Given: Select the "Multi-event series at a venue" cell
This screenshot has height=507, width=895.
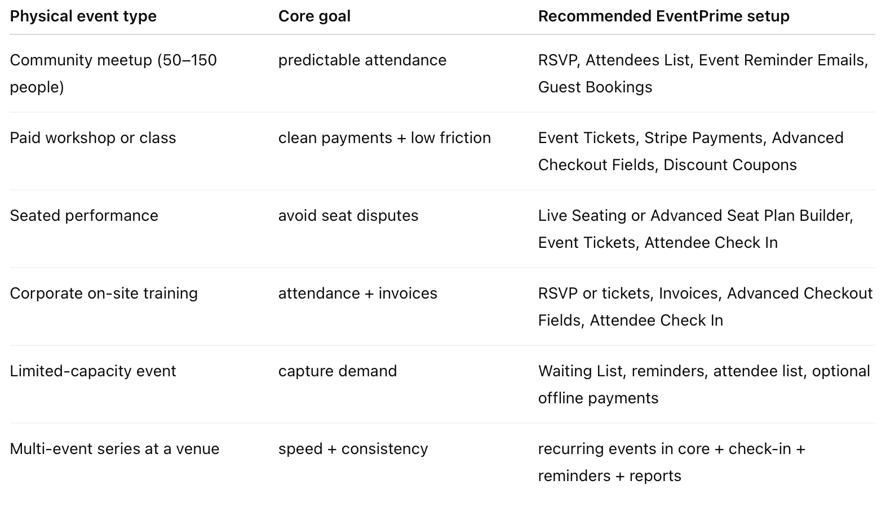Looking at the screenshot, I should pos(114,449).
